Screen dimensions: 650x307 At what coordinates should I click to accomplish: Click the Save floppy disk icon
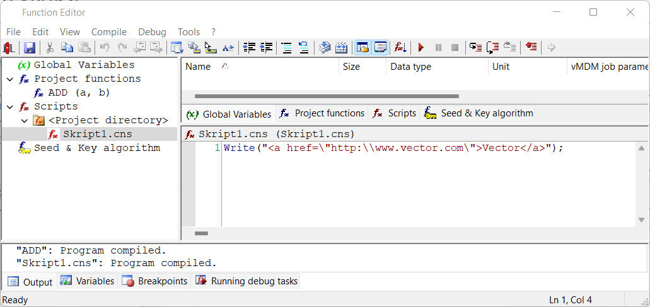click(x=30, y=48)
